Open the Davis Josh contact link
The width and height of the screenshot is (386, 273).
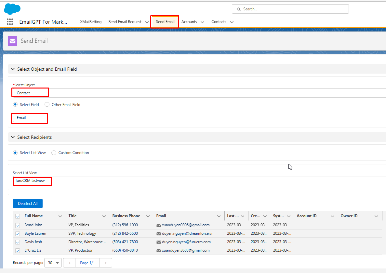point(33,242)
